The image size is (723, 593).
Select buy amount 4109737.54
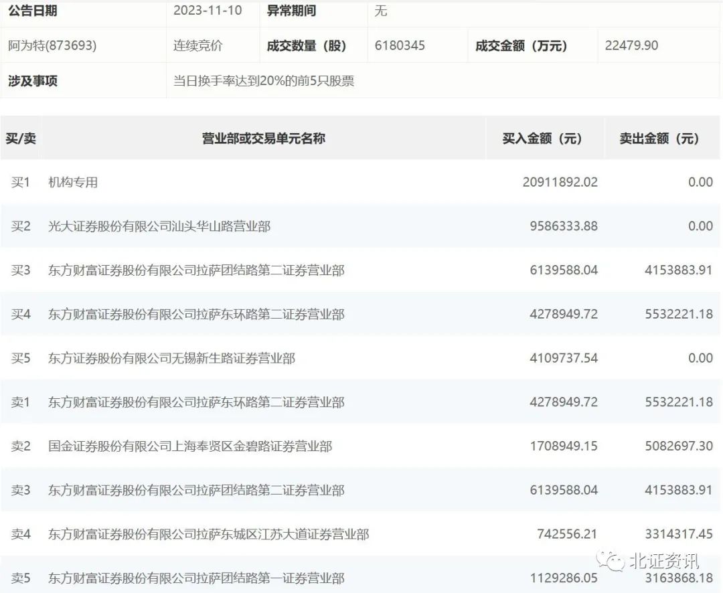(x=564, y=358)
